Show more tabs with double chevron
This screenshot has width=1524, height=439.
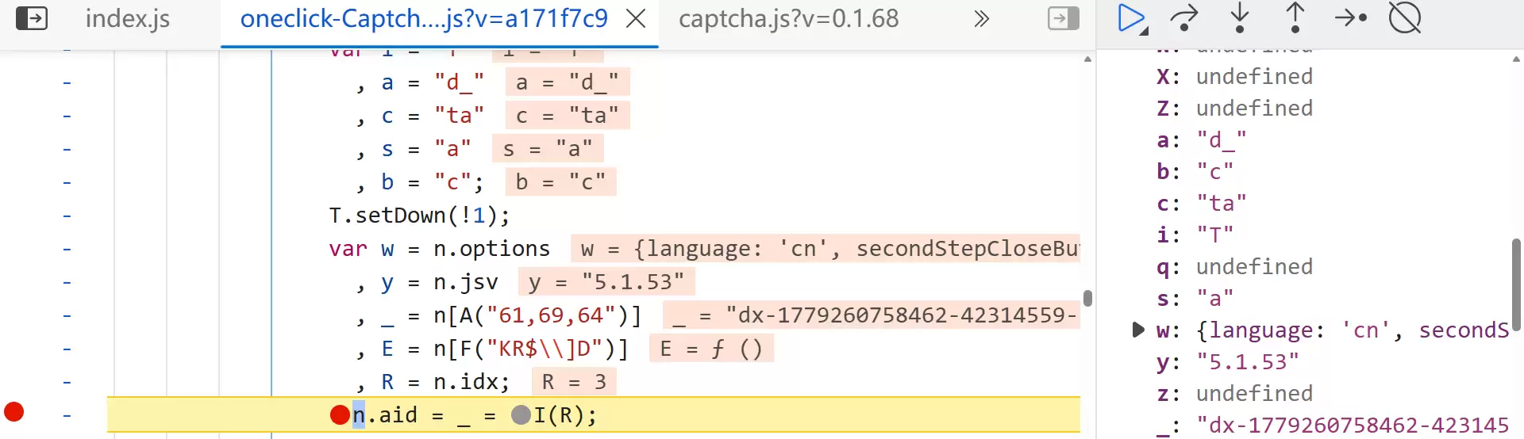982,18
